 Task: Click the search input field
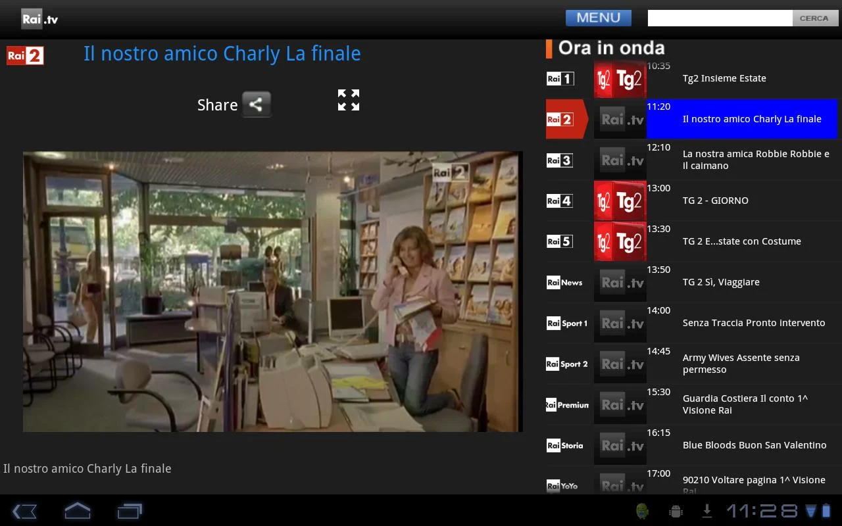(x=720, y=18)
